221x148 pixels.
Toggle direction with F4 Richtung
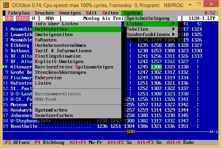click(x=45, y=142)
